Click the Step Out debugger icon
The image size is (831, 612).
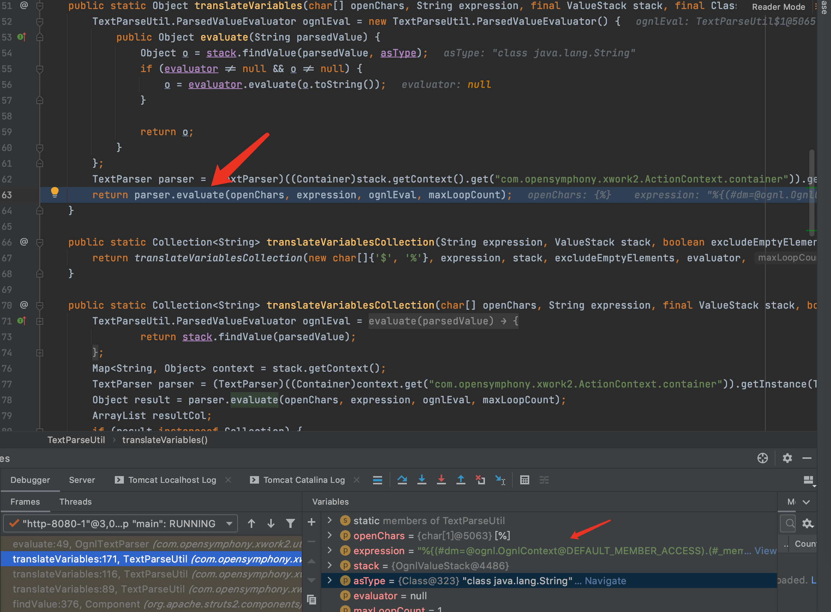461,480
